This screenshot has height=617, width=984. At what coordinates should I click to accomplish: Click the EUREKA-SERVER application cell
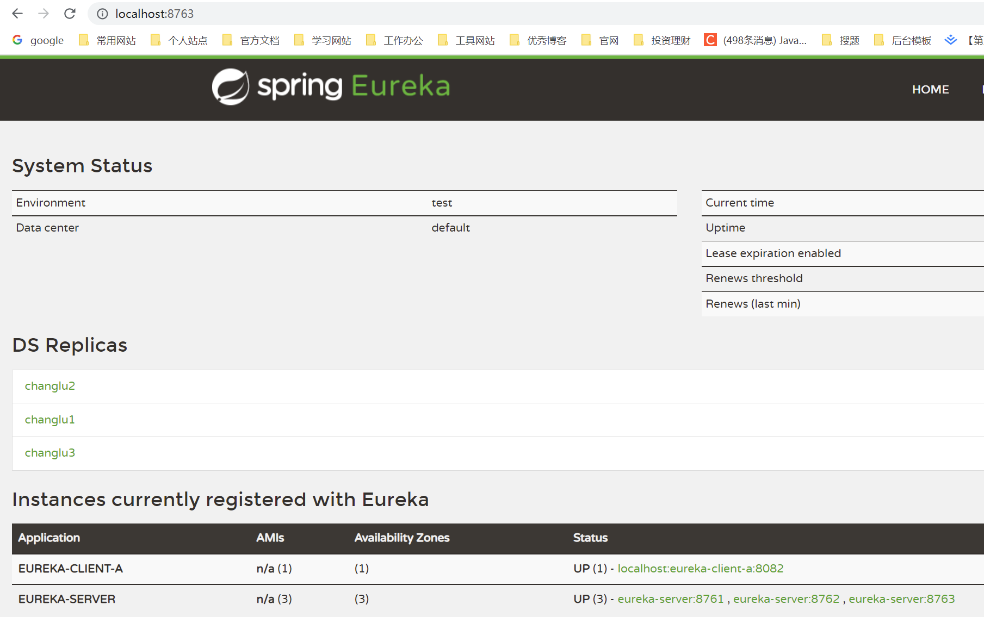(x=67, y=599)
